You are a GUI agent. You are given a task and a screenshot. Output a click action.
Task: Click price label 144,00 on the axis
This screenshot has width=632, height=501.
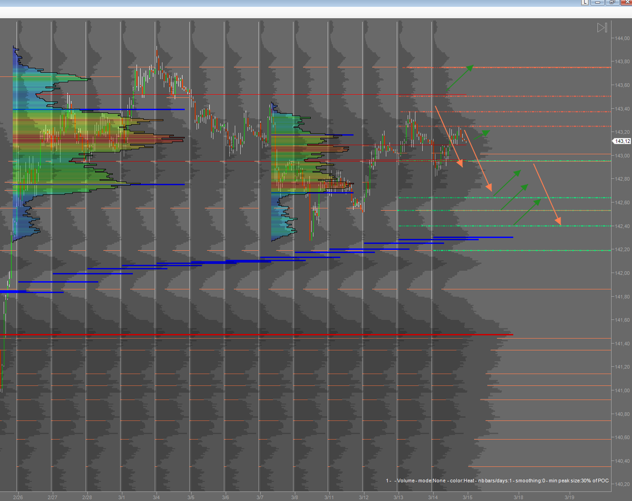click(x=622, y=38)
